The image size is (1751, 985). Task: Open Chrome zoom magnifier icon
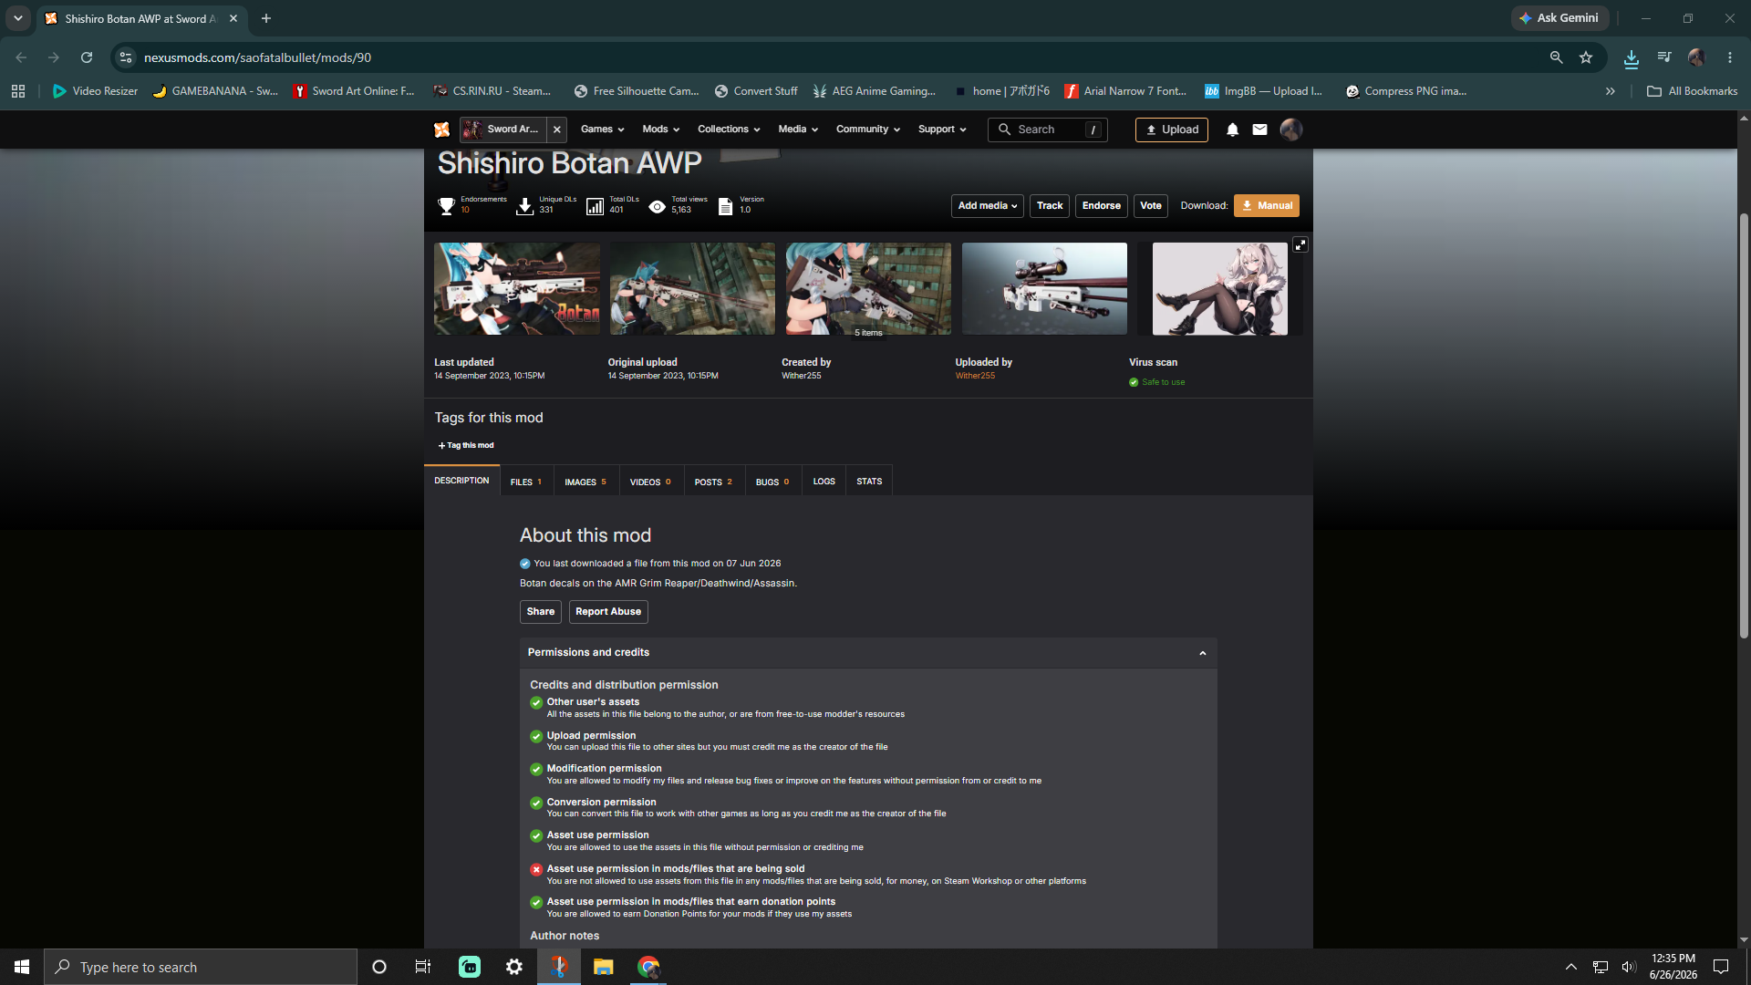click(x=1556, y=57)
